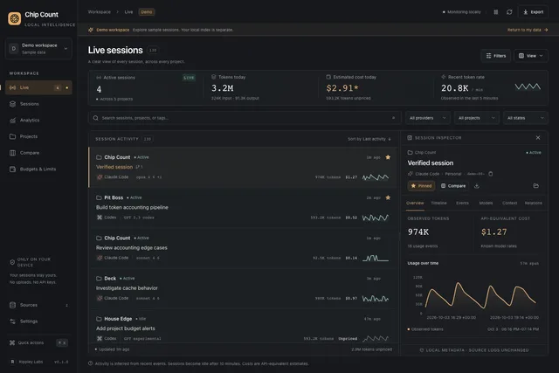Download session with the inspector download icon
The image size is (559, 373).
click(x=477, y=186)
